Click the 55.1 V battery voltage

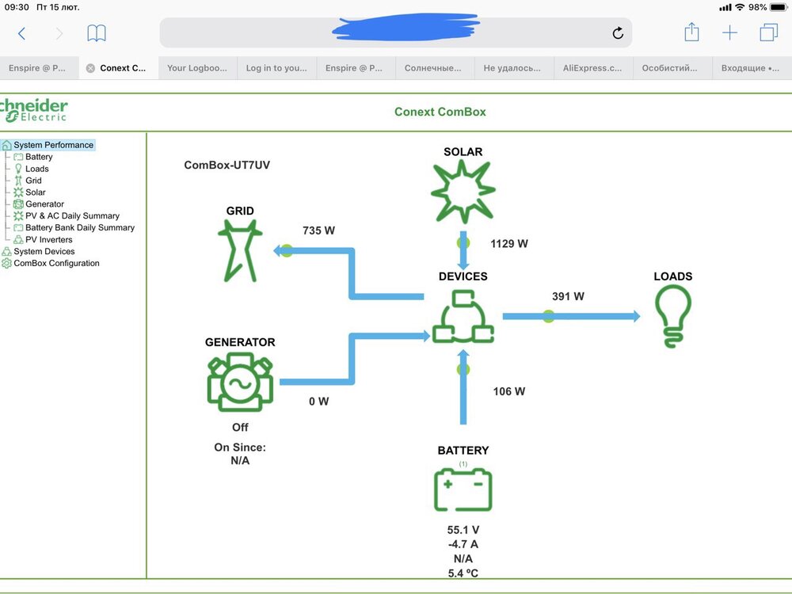pyautogui.click(x=463, y=530)
